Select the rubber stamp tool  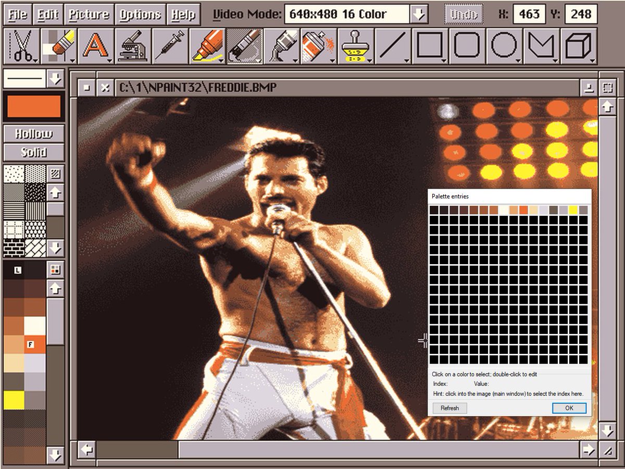(x=355, y=46)
